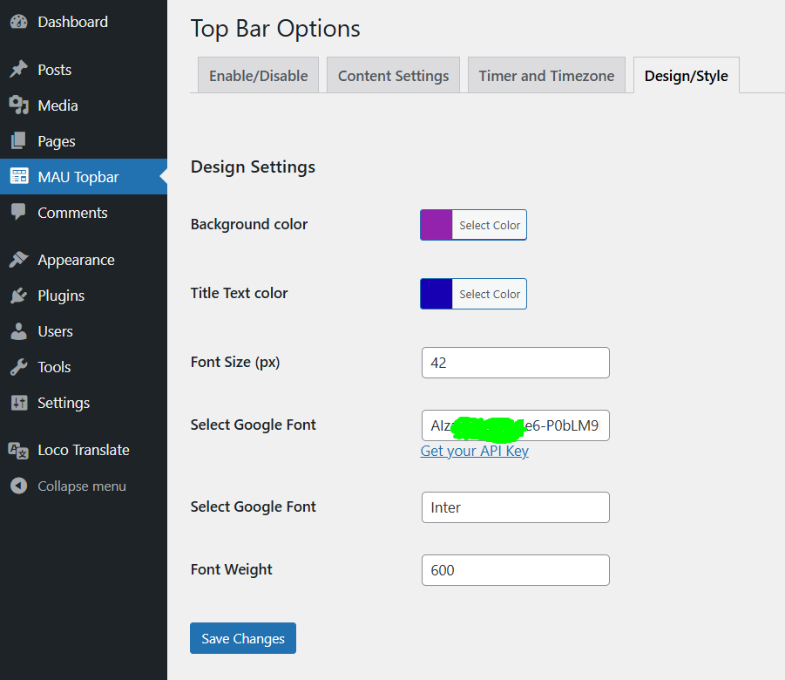Open the Dashboard menu item
785x680 pixels.
(x=84, y=22)
